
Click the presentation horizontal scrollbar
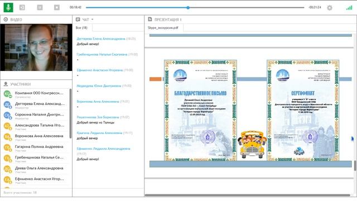(x=248, y=195)
